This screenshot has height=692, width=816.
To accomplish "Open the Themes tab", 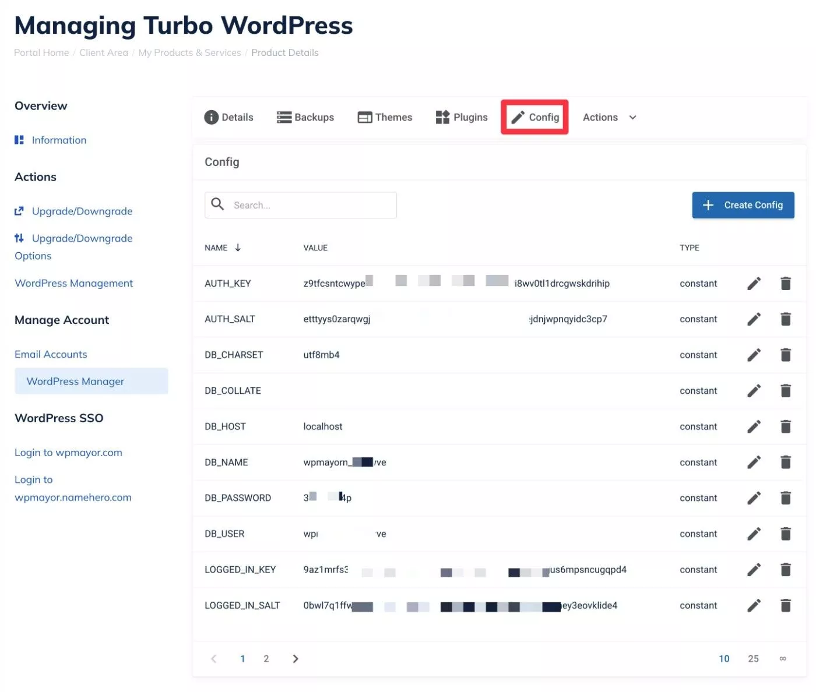I will click(385, 117).
